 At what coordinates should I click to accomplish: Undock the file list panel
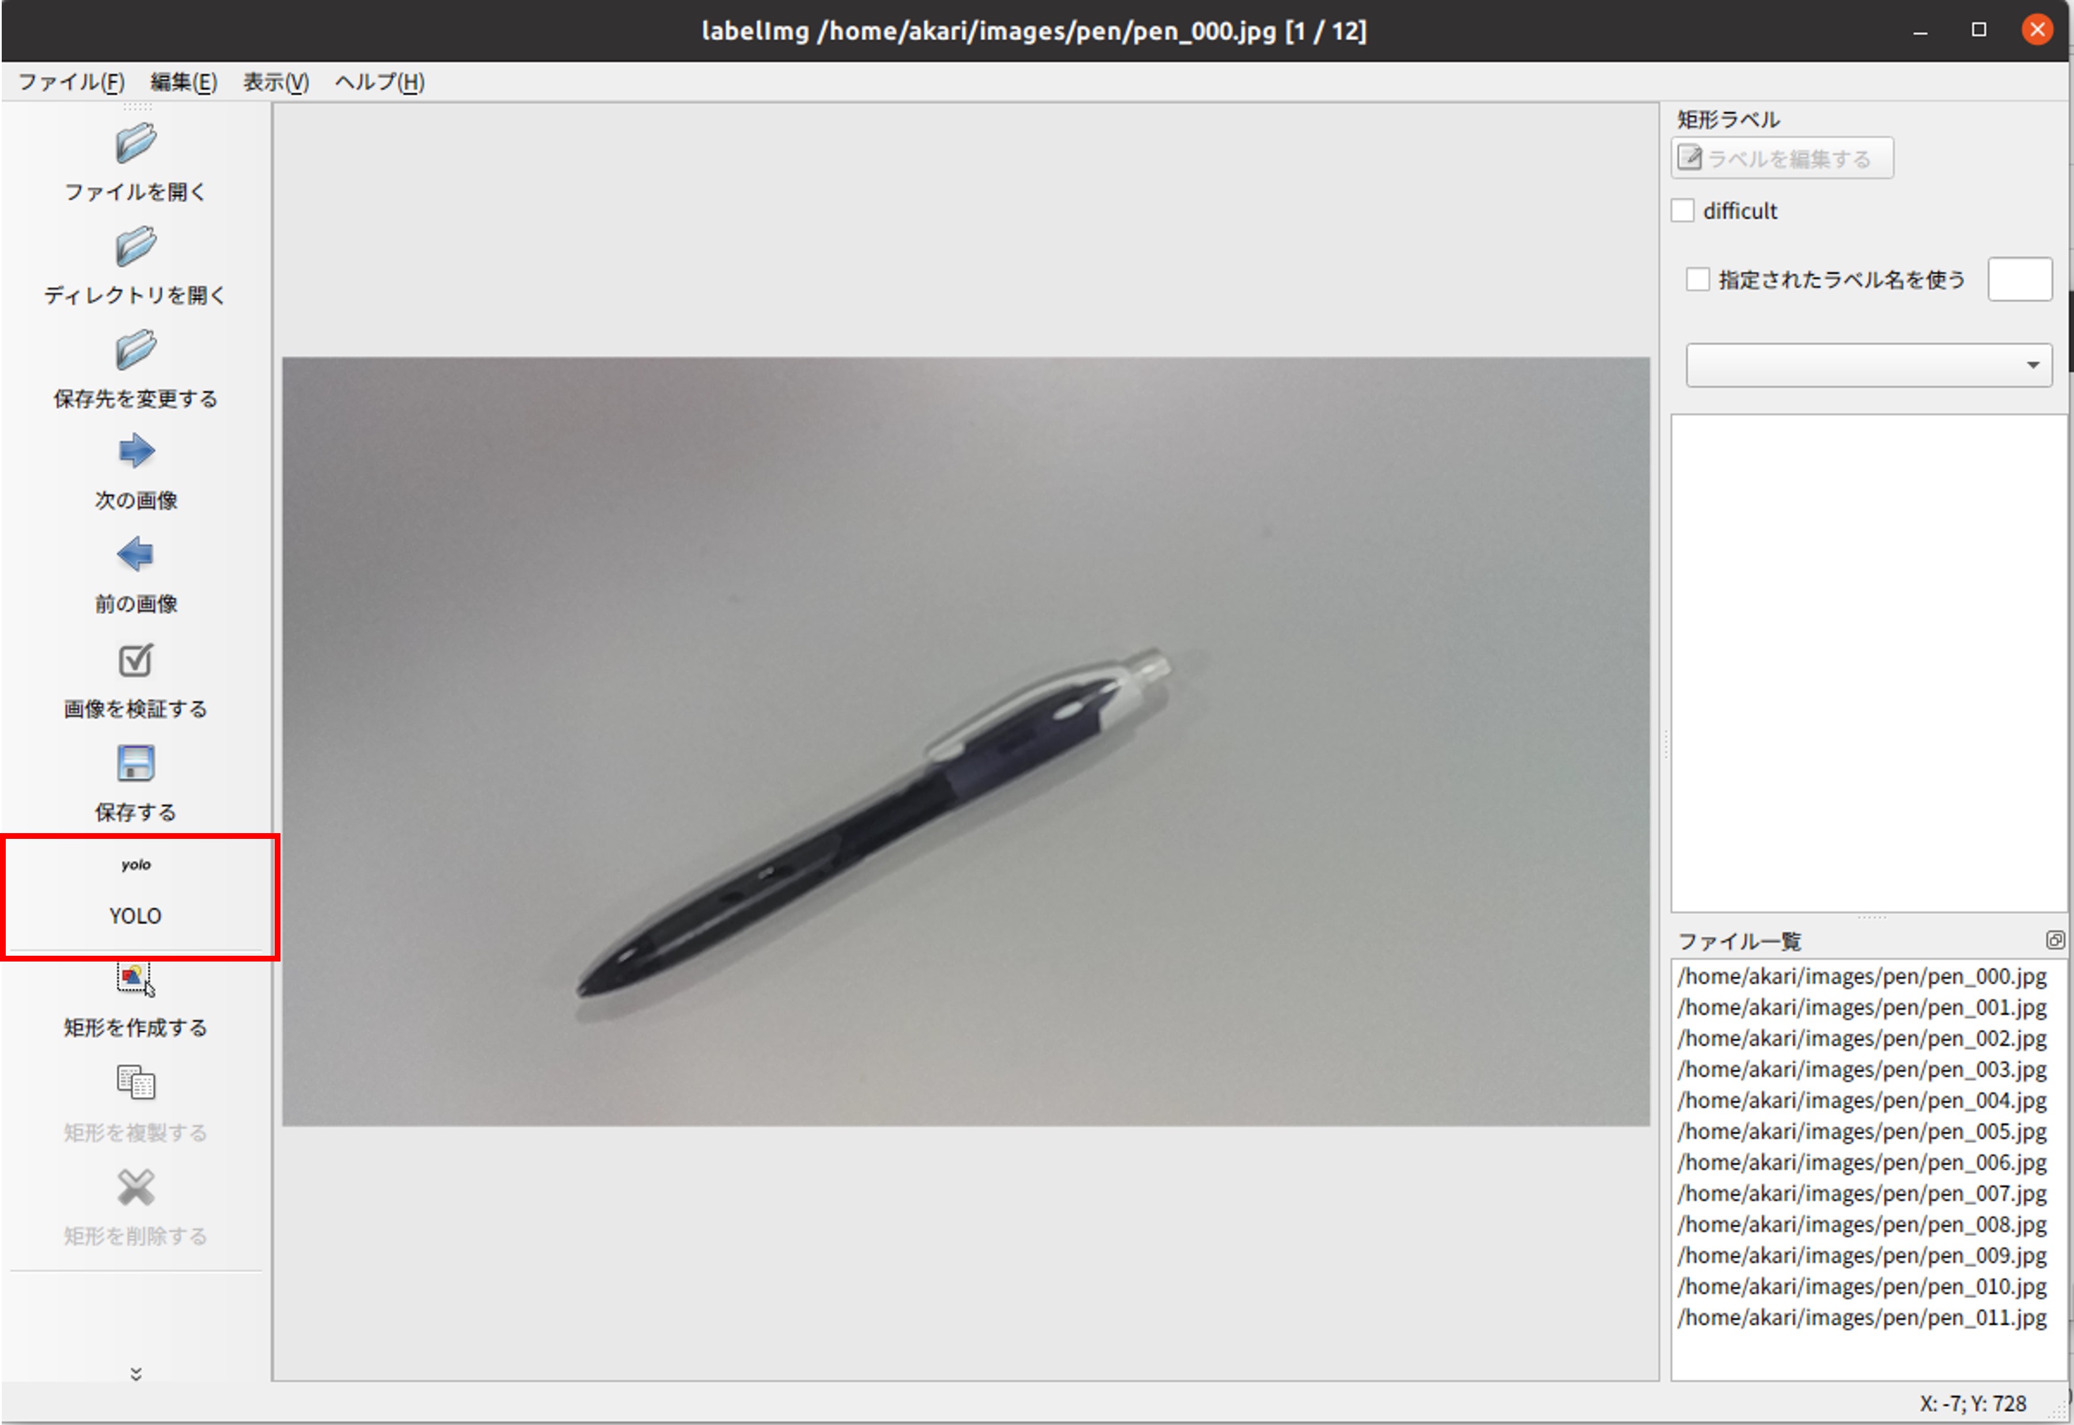[x=2054, y=940]
